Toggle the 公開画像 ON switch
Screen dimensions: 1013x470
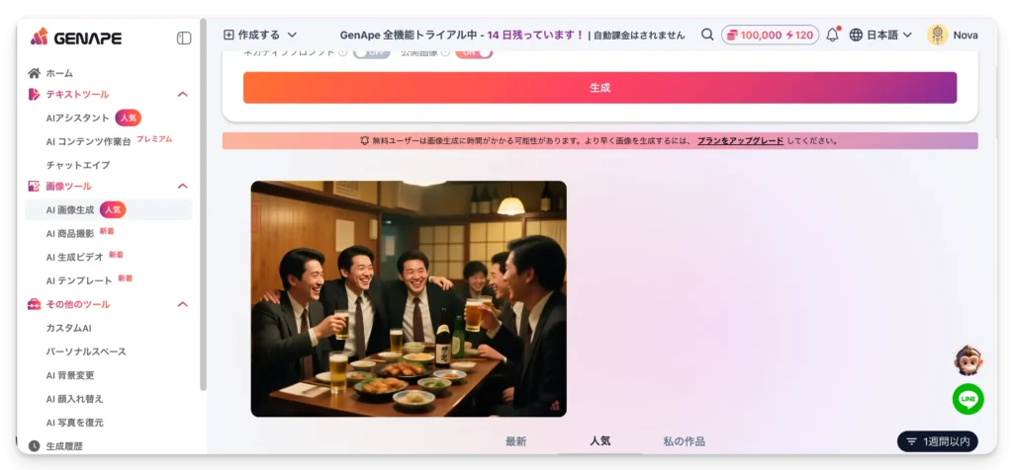tap(474, 53)
